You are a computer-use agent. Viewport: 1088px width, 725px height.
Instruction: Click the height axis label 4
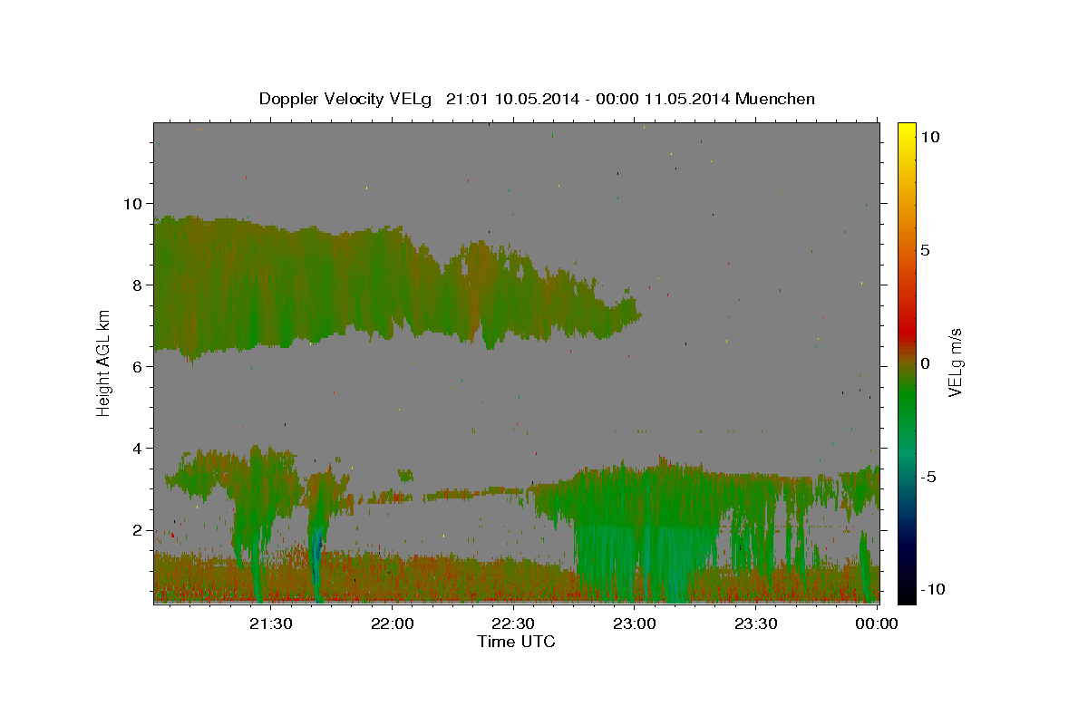pyautogui.click(x=139, y=448)
